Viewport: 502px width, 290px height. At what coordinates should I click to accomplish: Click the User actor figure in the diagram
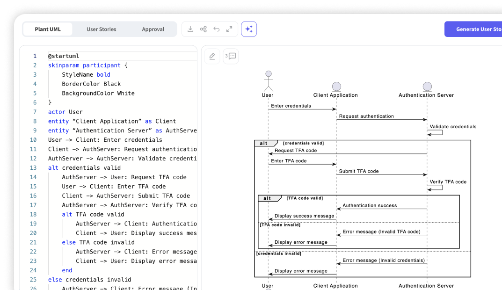pos(268,80)
